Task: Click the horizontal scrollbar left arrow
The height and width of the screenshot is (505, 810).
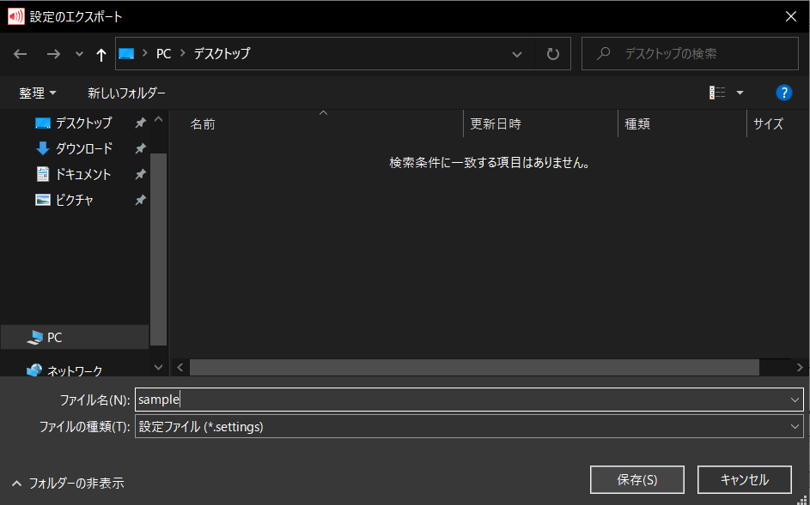Action: point(180,367)
